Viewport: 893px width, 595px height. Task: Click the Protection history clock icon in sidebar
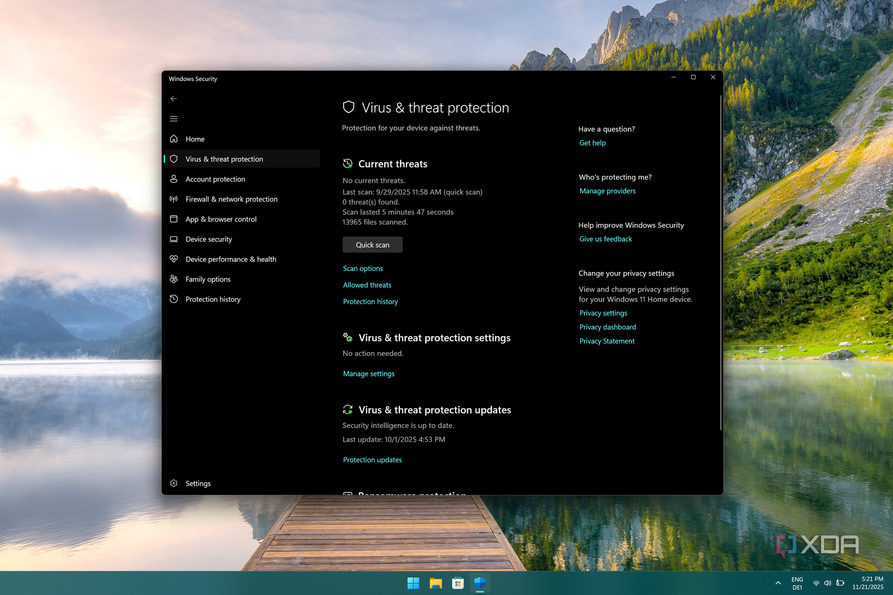(174, 299)
